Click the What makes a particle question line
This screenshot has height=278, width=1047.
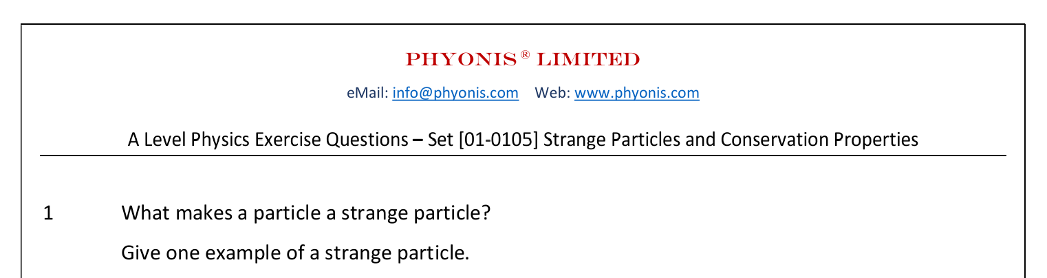[305, 213]
